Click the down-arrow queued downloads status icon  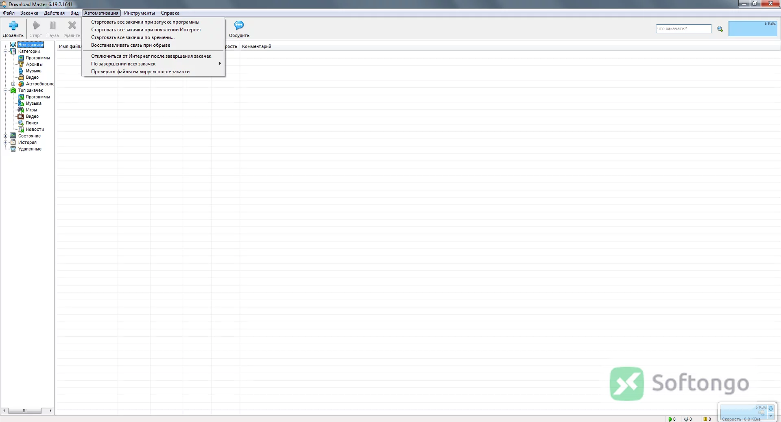[x=686, y=419]
